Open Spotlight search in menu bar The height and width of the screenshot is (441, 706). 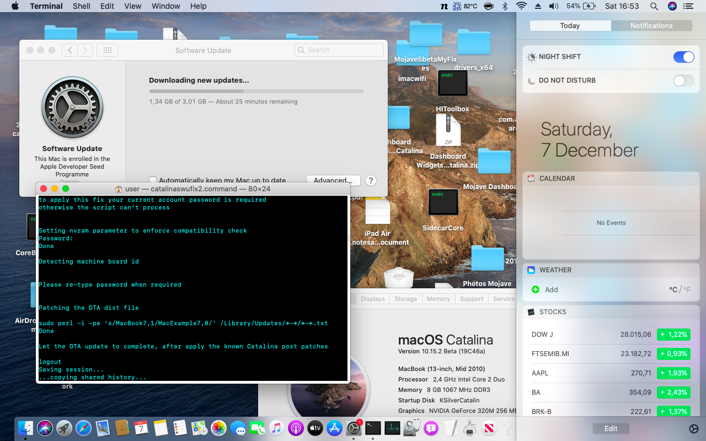pos(654,6)
